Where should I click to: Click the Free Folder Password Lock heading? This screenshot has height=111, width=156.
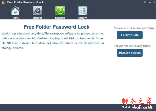click(57, 27)
